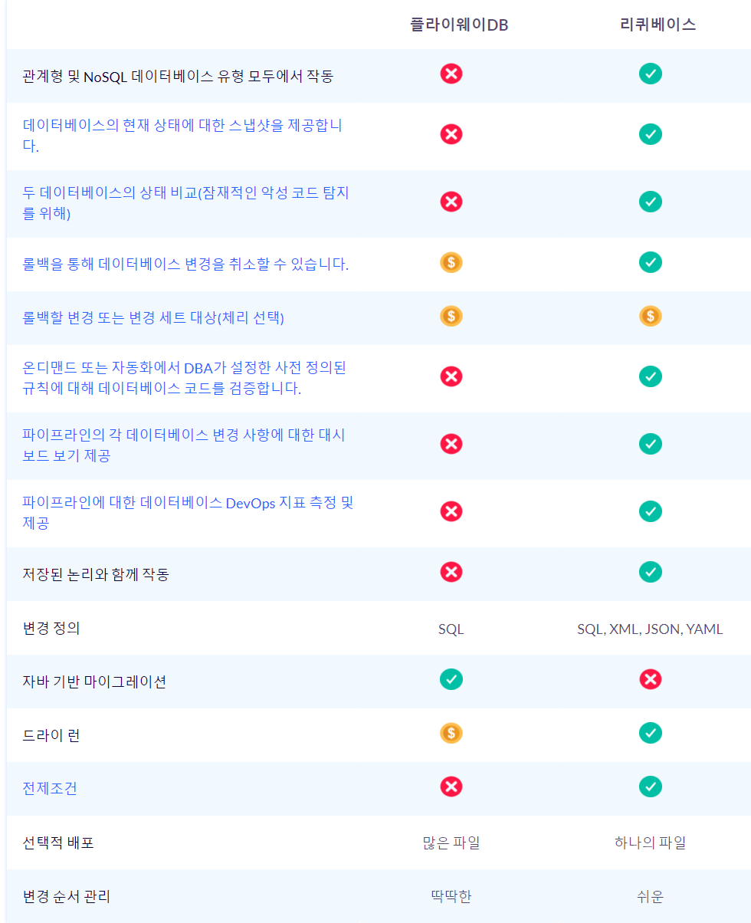Click Liquibase red X for 자바 기반 마이그레이션

tap(650, 680)
